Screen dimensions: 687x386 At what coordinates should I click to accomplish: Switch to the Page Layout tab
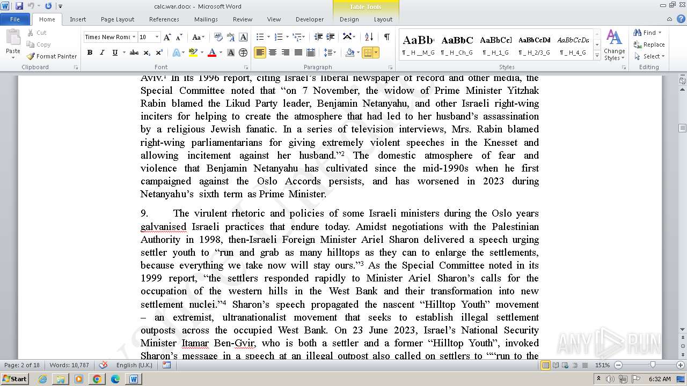[x=118, y=19]
